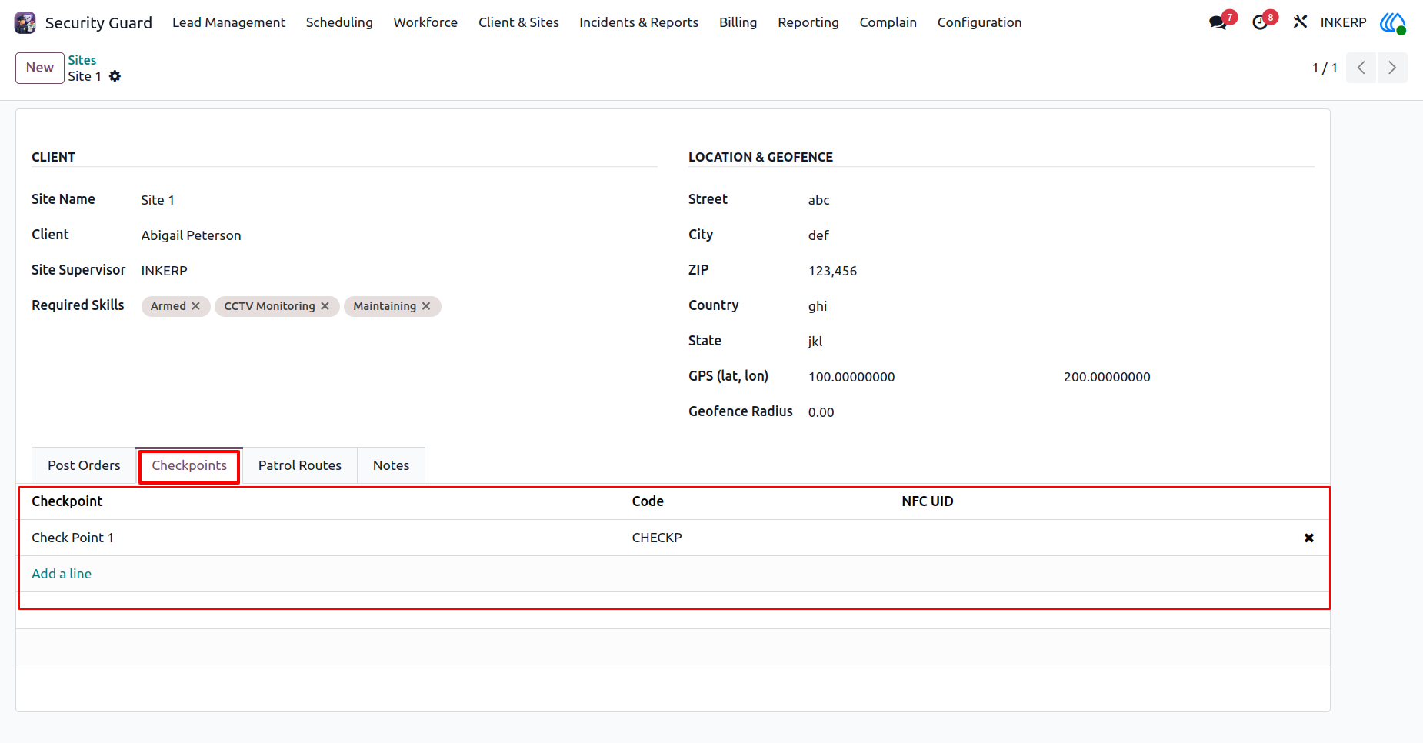This screenshot has height=743, width=1423.
Task: Switch to the Patrol Routes tab
Action: coord(300,465)
